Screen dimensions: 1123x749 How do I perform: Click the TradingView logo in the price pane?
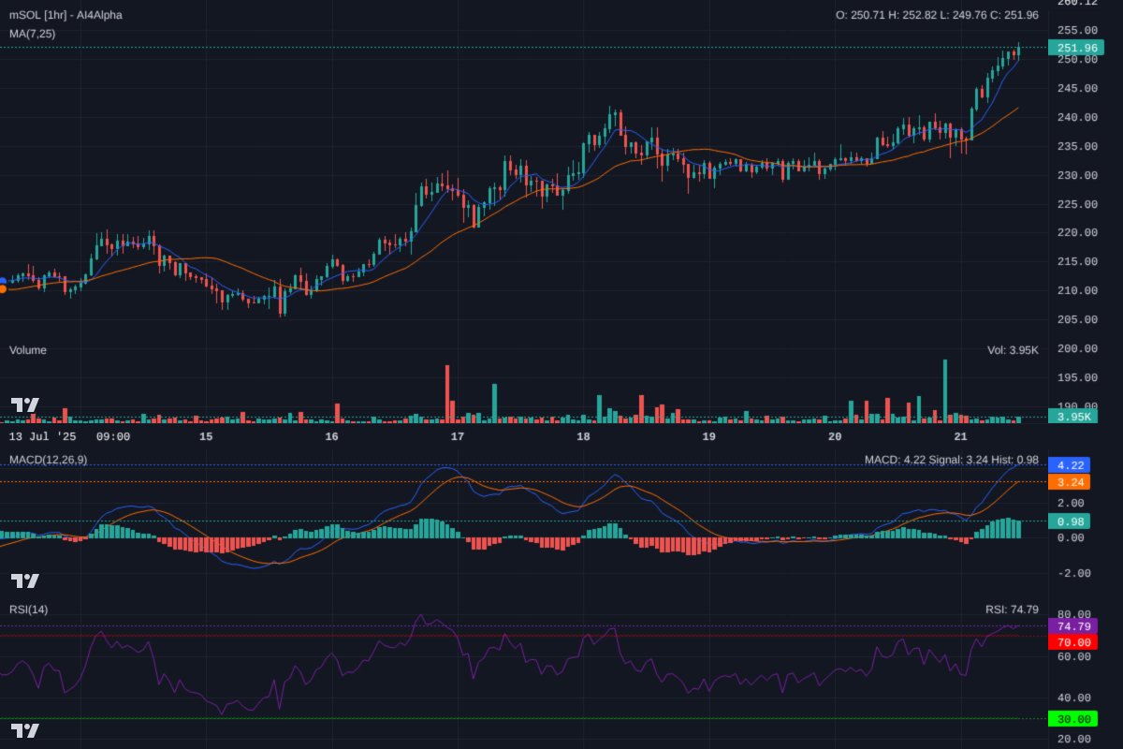coord(25,404)
